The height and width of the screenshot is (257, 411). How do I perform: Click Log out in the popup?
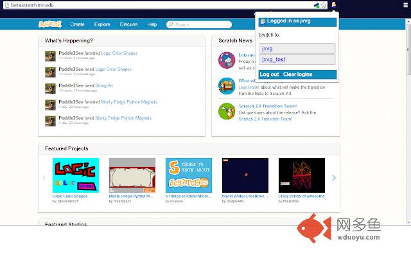[x=269, y=75]
